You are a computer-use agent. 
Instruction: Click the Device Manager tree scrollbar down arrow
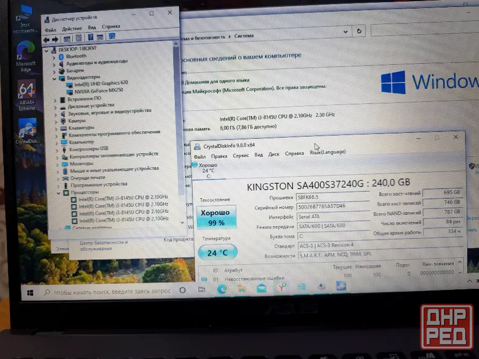point(182,222)
